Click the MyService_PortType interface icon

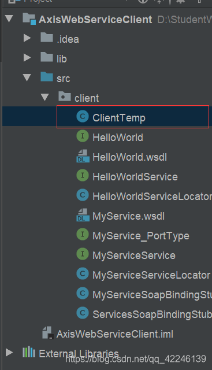click(83, 234)
